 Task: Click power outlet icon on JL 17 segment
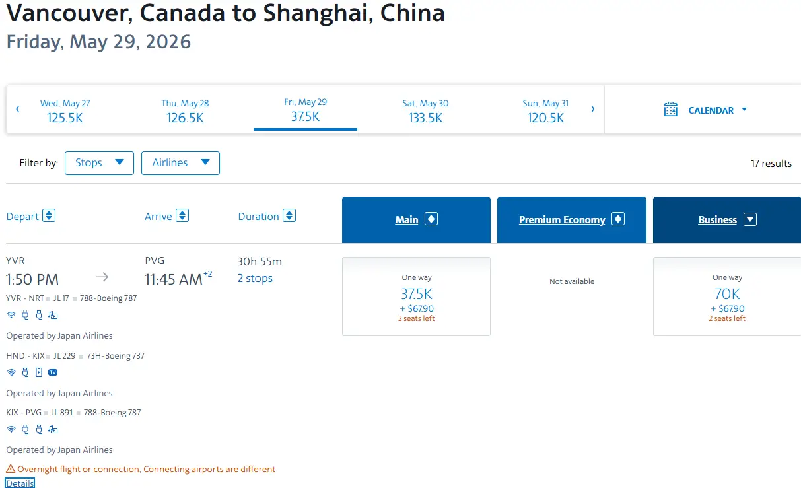coord(25,315)
